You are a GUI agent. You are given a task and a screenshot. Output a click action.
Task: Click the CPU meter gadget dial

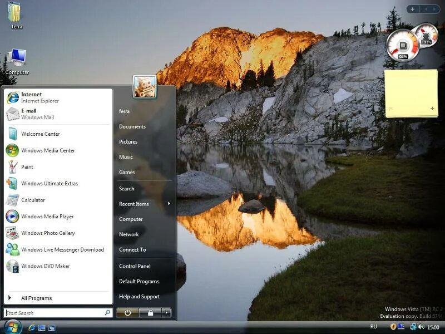coord(403,46)
